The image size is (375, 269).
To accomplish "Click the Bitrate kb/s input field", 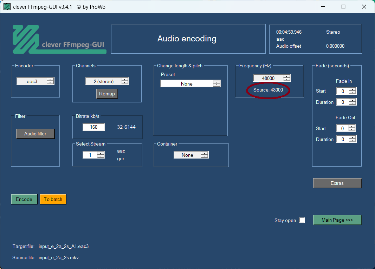I will pos(94,127).
